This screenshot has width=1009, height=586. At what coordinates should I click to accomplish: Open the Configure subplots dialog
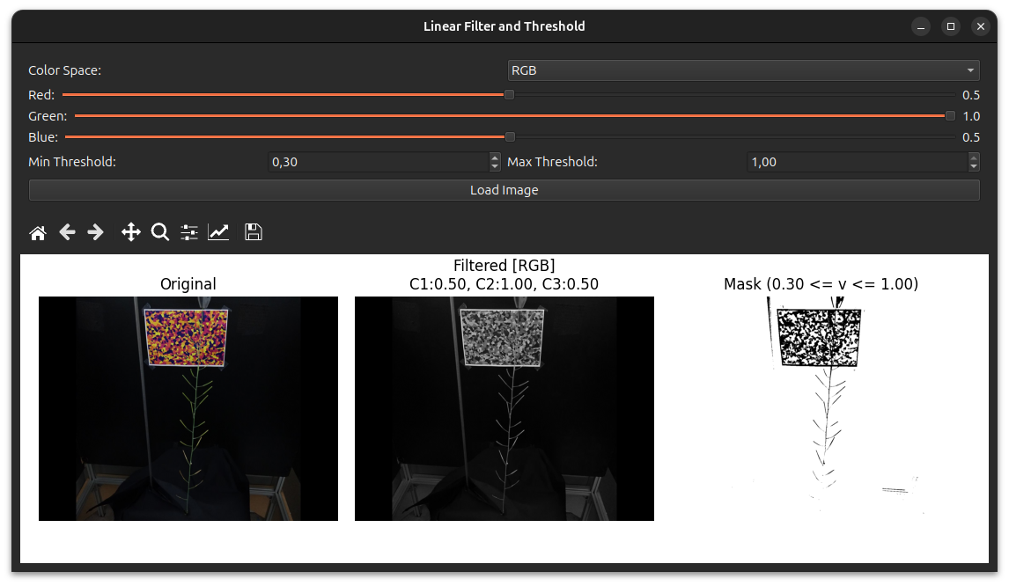(x=189, y=232)
